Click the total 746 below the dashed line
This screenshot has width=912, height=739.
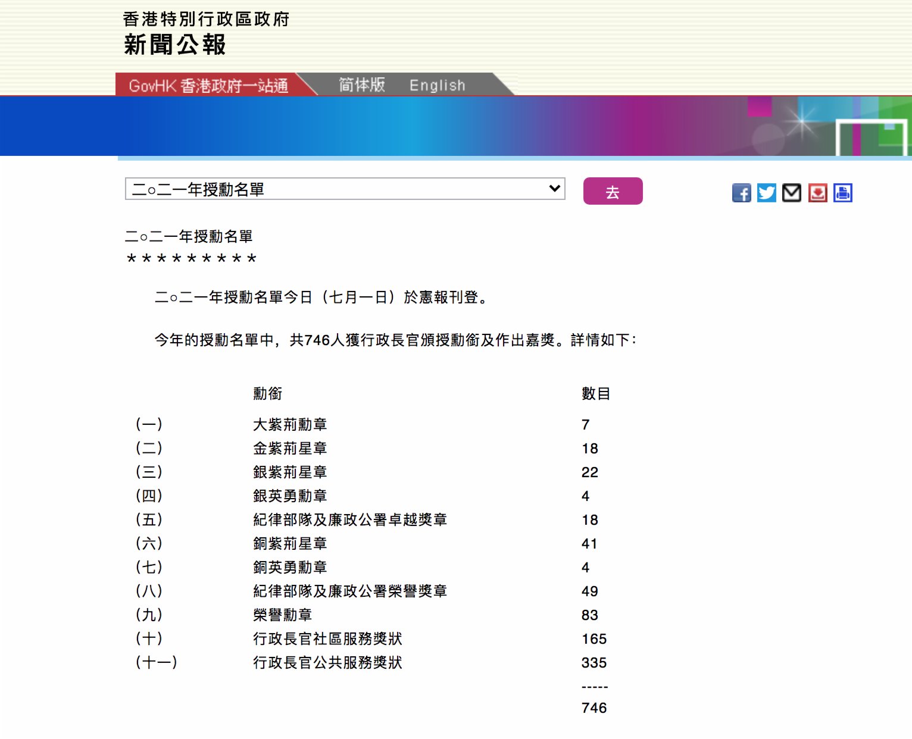pyautogui.click(x=594, y=707)
